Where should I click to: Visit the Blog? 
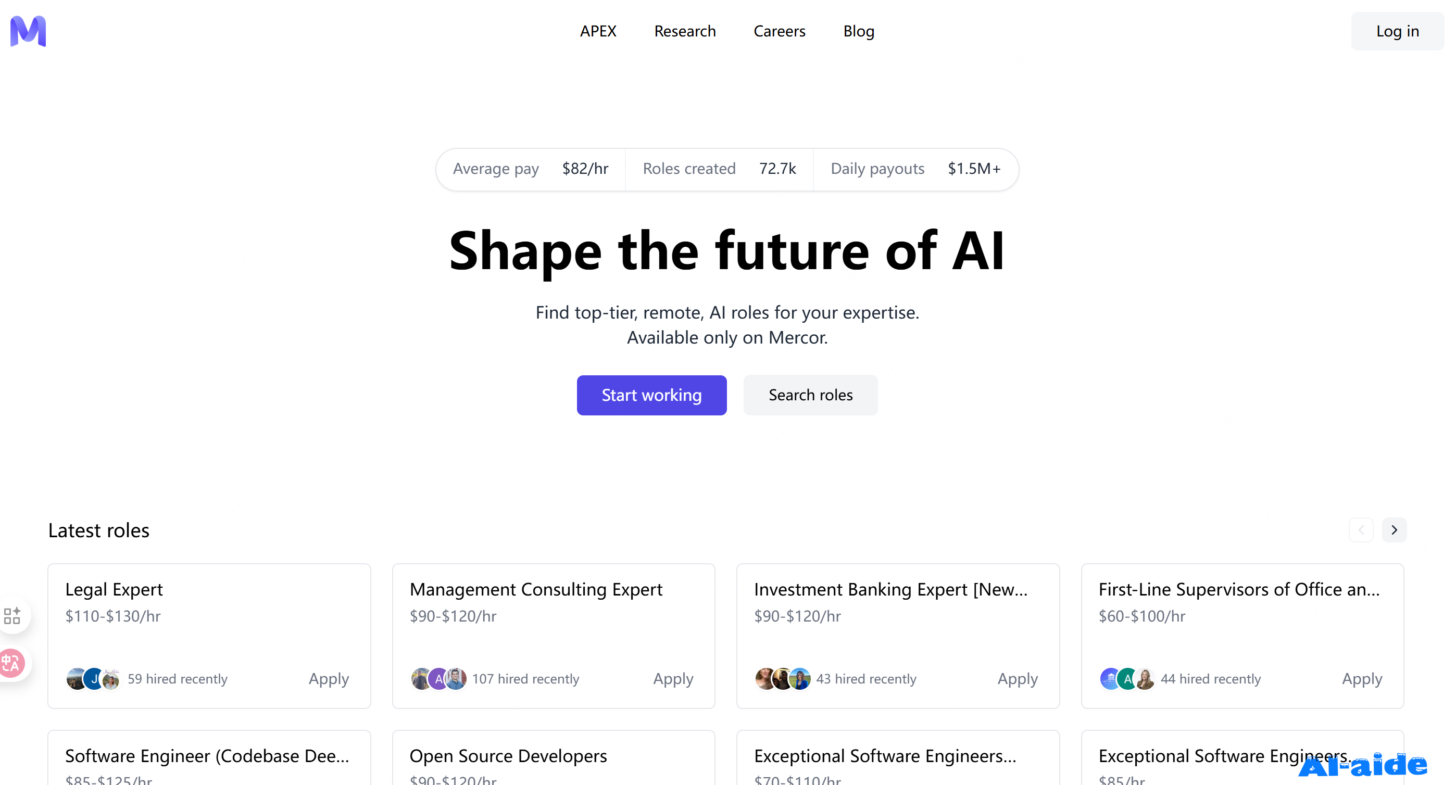859,31
